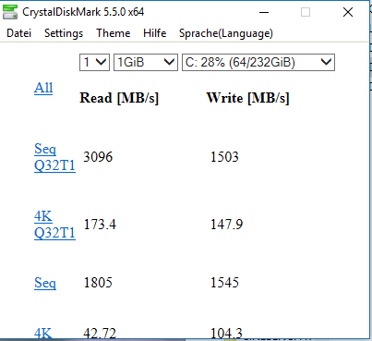Start the Seq Q32T1 test link

(x=54, y=157)
